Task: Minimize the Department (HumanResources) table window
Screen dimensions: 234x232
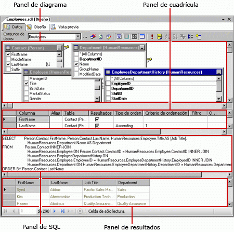Action: (142, 47)
